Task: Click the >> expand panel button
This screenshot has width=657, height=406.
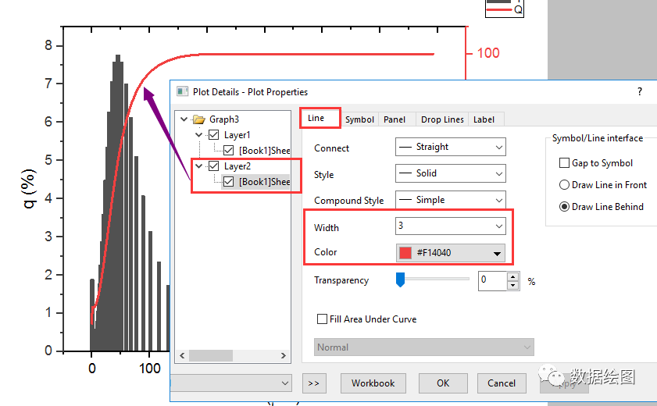Action: (x=314, y=383)
